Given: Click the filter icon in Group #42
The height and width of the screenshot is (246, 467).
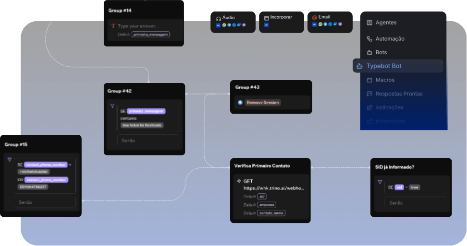Looking at the screenshot, I should pyautogui.click(x=112, y=106).
